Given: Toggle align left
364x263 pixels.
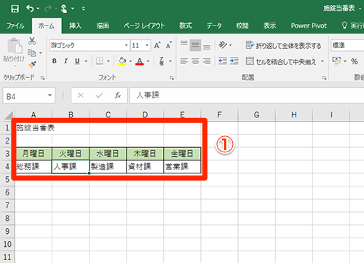Looking at the screenshot, I should (184, 61).
